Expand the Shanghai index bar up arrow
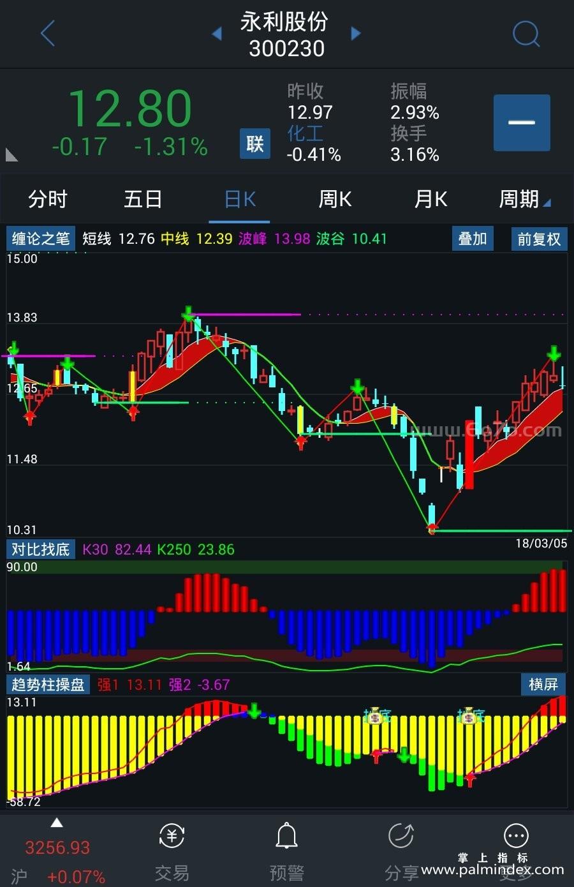 click(57, 823)
